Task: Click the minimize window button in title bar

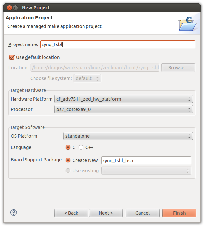Action: point(15,7)
